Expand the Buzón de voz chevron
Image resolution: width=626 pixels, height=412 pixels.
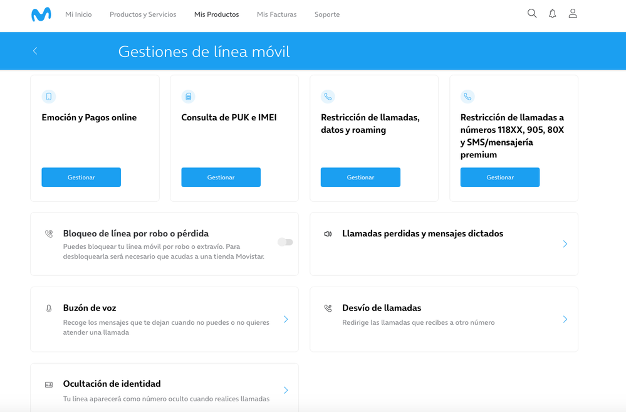tap(286, 319)
